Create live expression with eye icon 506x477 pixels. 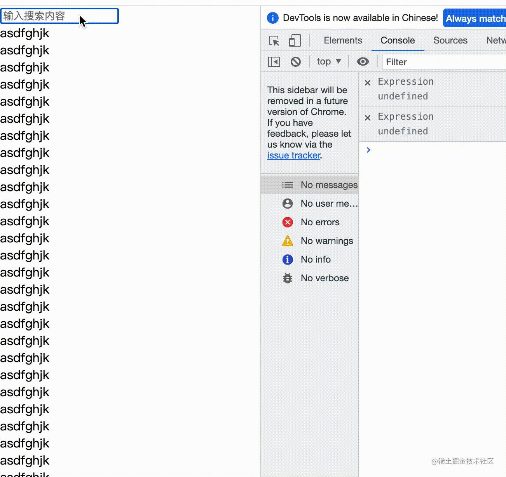(x=363, y=62)
